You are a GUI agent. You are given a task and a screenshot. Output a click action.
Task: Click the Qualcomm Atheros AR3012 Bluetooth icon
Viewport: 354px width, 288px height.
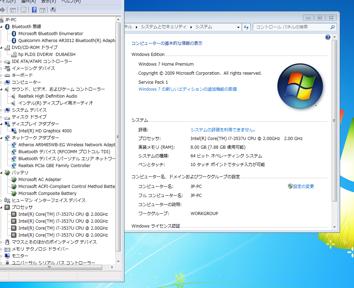point(14,41)
